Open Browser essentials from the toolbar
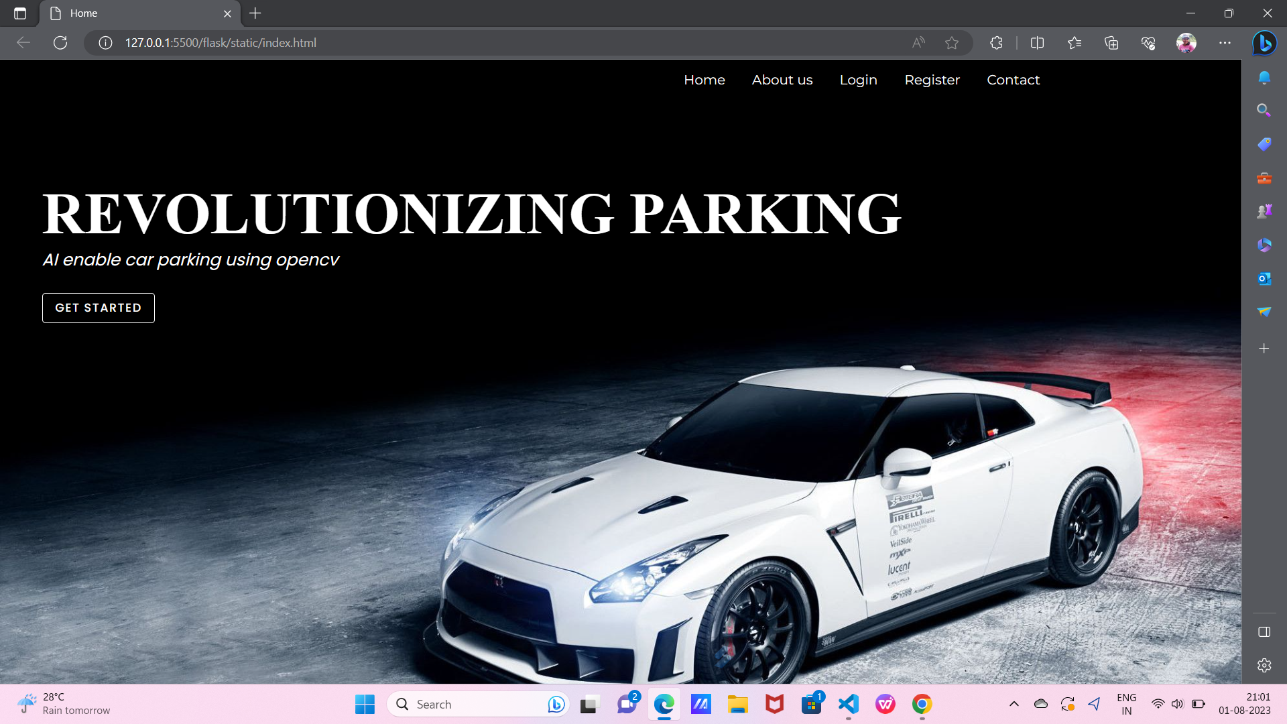1287x724 pixels. click(1148, 42)
